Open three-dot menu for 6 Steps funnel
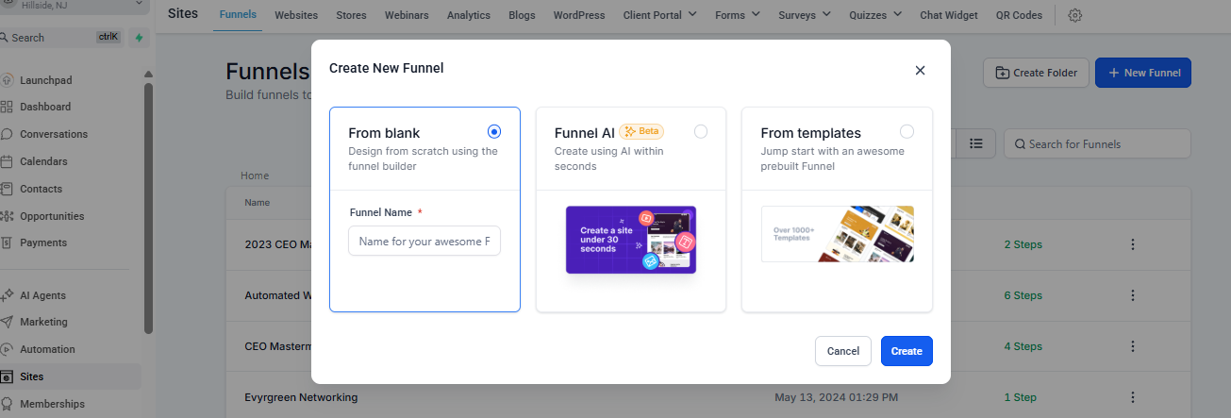This screenshot has width=1231, height=418. click(x=1133, y=295)
